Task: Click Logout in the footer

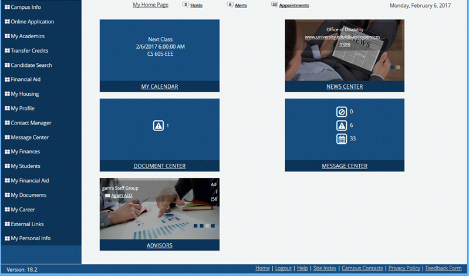Action: click(283, 268)
